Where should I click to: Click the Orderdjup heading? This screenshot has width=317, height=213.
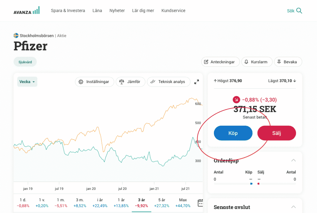(x=226, y=161)
